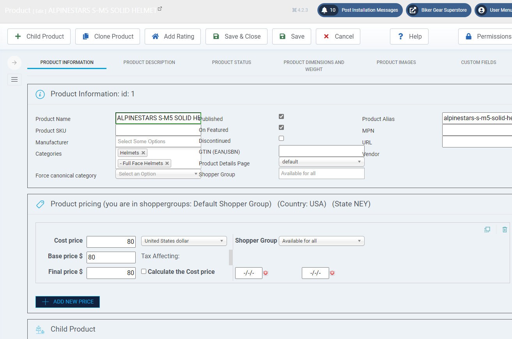Remove the Full Face Helmets category tag
Viewport: 512px width, 339px height.
pyautogui.click(x=167, y=163)
